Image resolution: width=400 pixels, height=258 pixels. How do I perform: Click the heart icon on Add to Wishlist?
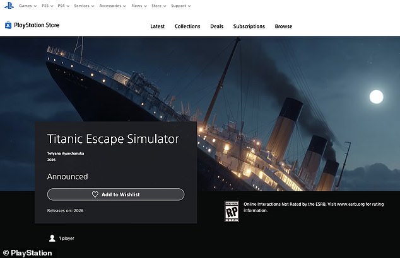(x=95, y=194)
